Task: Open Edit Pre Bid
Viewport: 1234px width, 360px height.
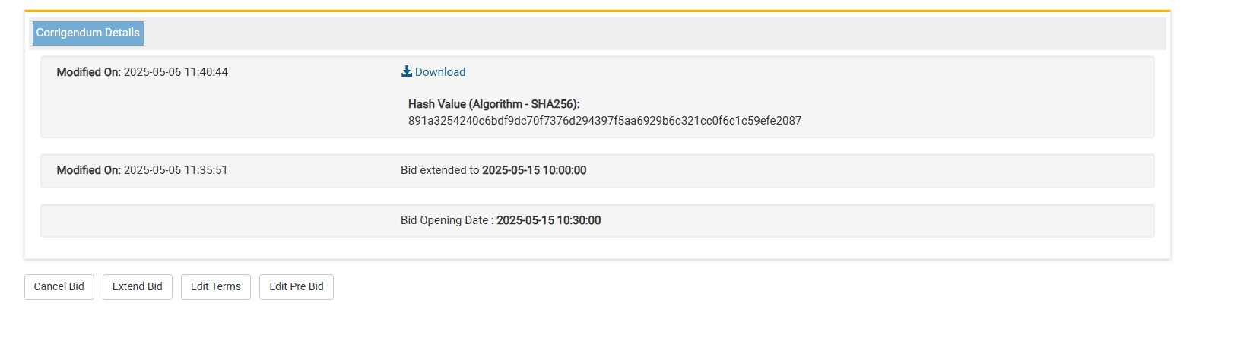Action: [297, 287]
